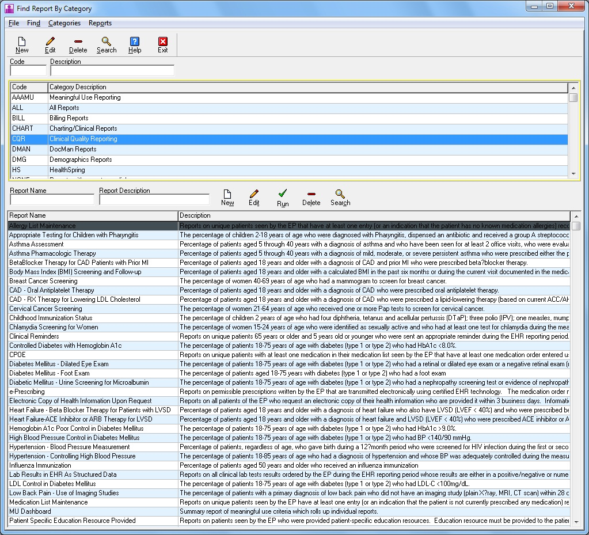Screen dimensions: 589x535
Task: Select the Charting/Clinical Reports category
Action: [289, 128]
